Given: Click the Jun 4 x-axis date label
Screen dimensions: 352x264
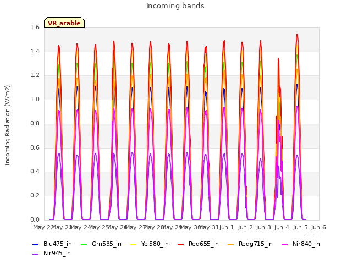Looking at the screenshot, I should [x=282, y=227].
